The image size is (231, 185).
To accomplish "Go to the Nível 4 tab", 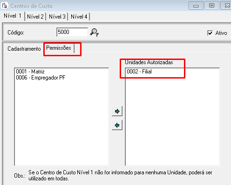I will coord(79,17).
